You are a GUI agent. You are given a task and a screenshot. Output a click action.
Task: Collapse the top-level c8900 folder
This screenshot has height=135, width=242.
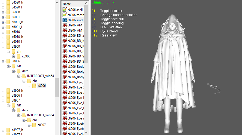(x=3, y=47)
